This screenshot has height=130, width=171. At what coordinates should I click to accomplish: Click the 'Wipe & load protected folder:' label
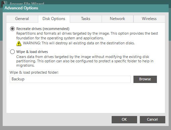pyautogui.click(x=34, y=72)
